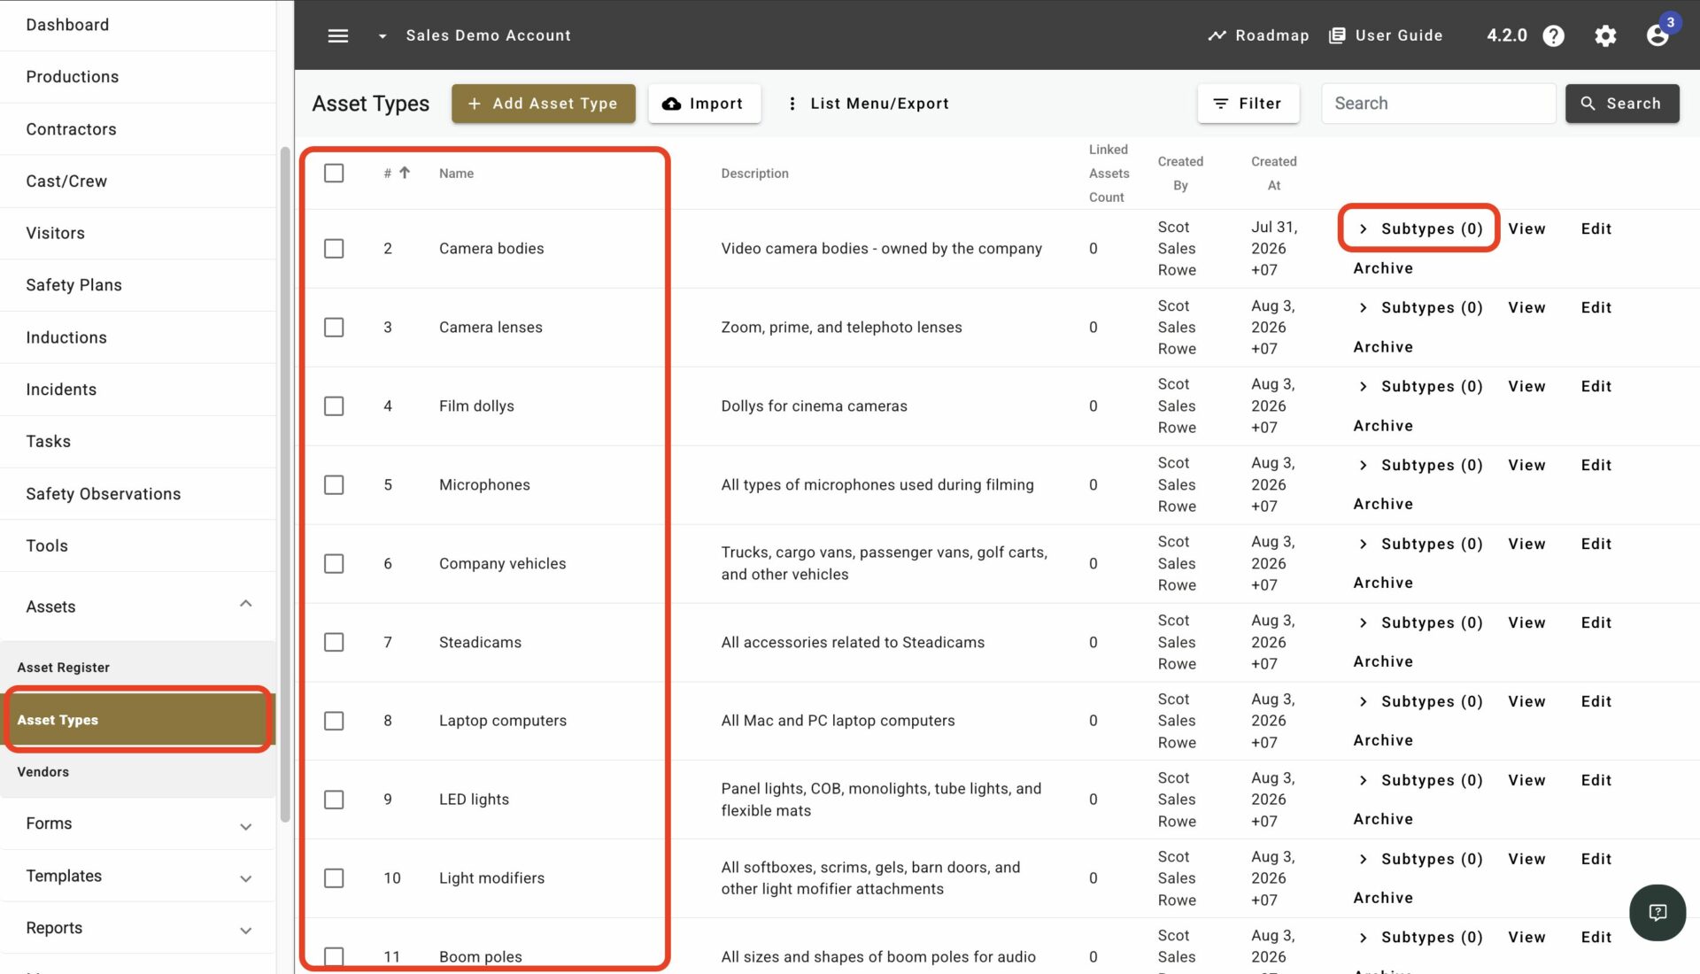View the Camera bodies asset type
The height and width of the screenshot is (974, 1700).
pyautogui.click(x=1526, y=228)
